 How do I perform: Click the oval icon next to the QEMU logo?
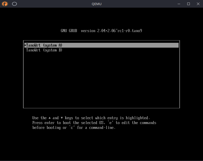click(x=14, y=4)
